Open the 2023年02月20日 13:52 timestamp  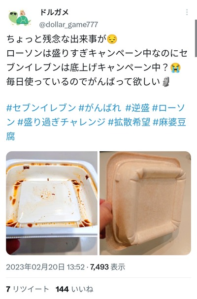point(45,267)
